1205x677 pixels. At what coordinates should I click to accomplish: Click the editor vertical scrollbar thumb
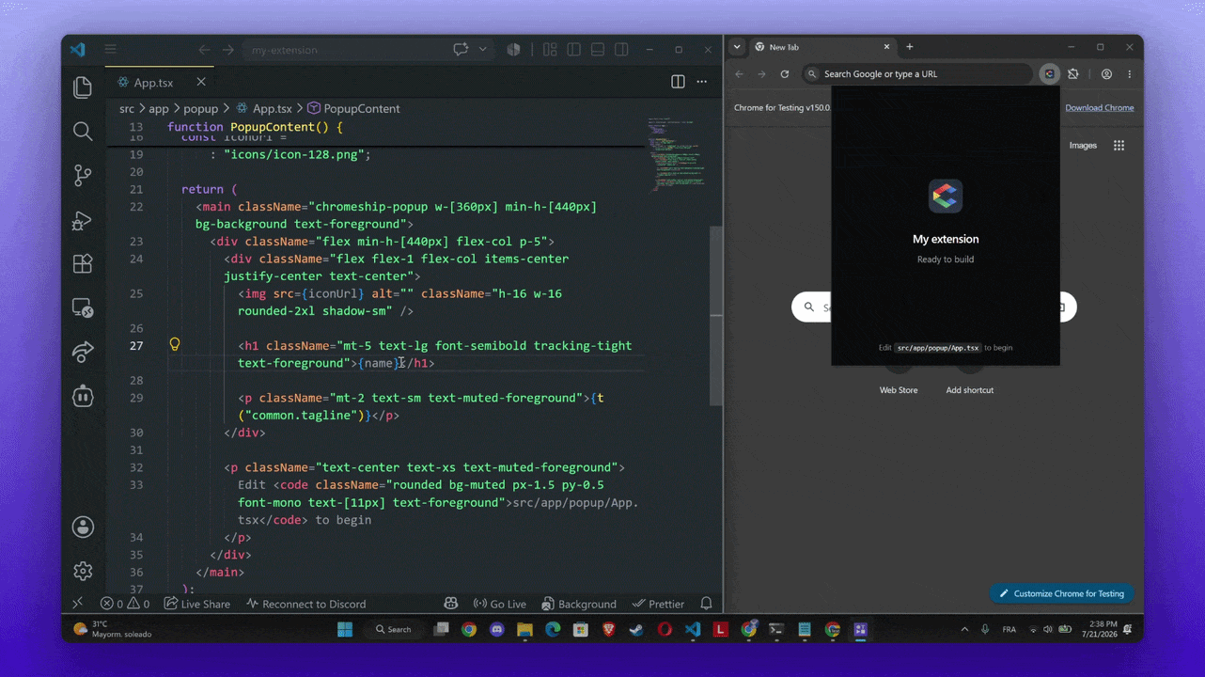click(716, 315)
